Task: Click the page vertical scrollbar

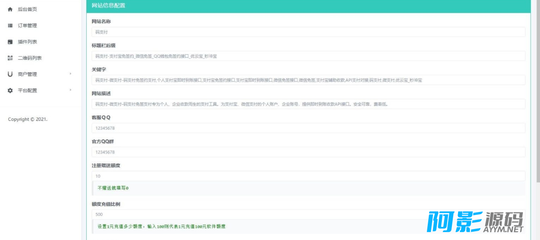Action: [538, 92]
